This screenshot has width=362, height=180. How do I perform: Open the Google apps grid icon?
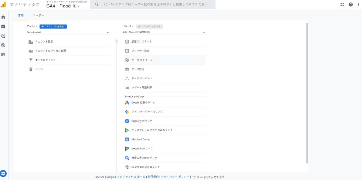(x=342, y=5)
